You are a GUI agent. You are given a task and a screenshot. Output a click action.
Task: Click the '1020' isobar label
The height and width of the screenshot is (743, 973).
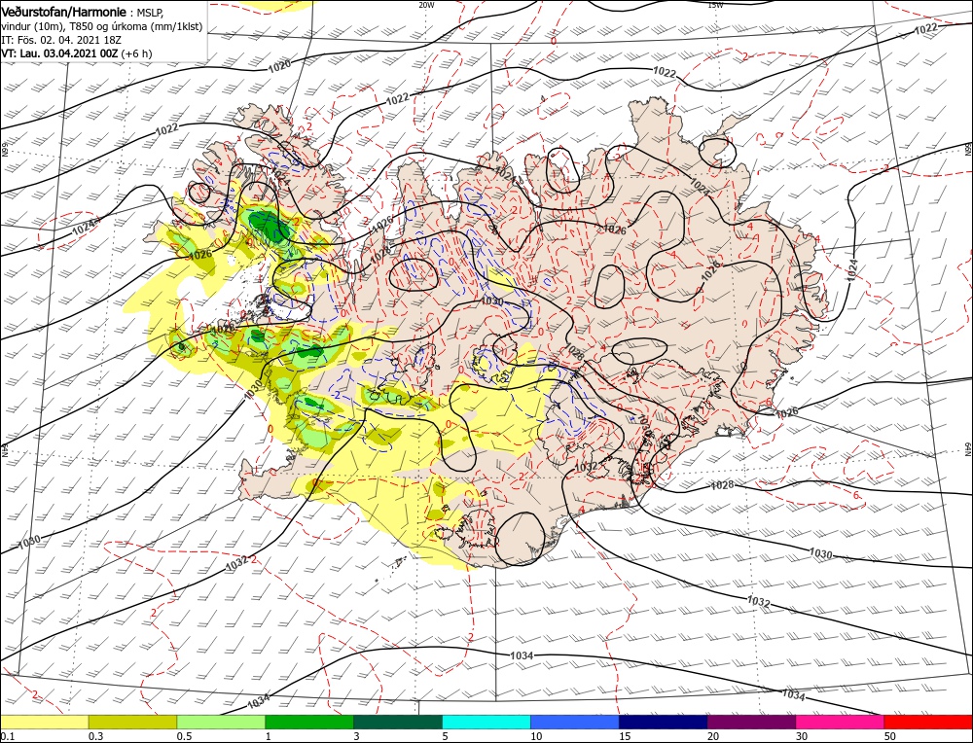(x=280, y=66)
